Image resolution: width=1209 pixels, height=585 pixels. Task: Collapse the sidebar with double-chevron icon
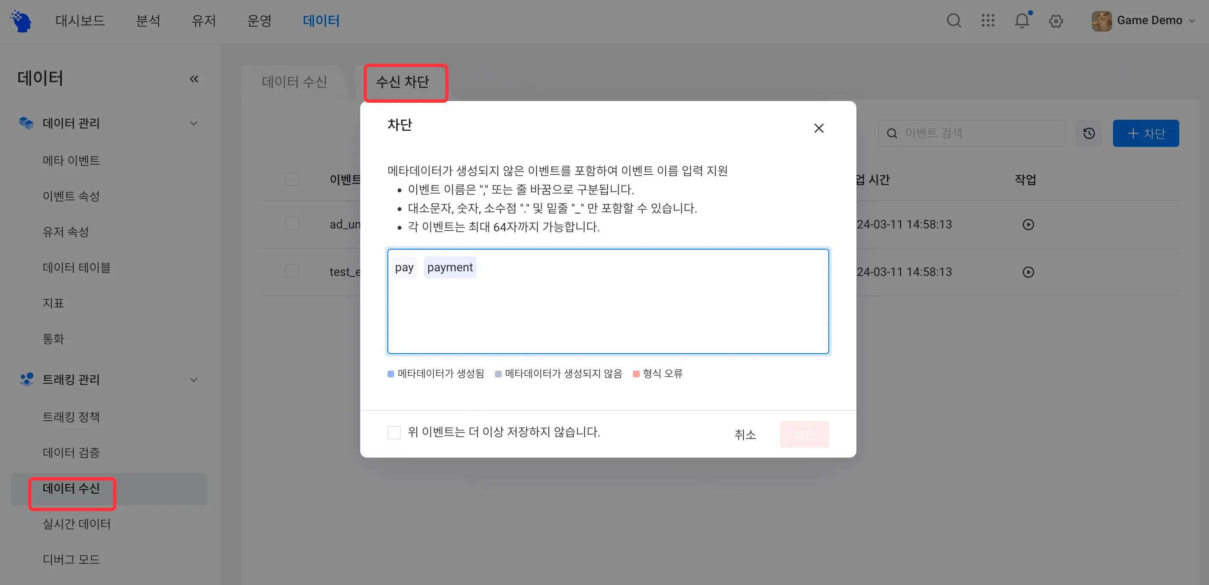click(194, 79)
